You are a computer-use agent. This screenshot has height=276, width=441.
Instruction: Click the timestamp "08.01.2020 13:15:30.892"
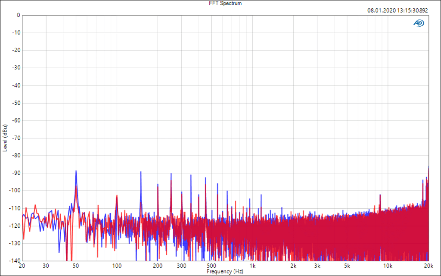coord(398,11)
